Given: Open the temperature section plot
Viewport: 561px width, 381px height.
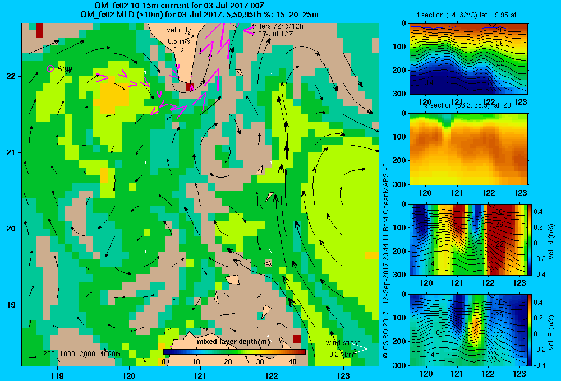Looking at the screenshot, I should click(x=468, y=59).
